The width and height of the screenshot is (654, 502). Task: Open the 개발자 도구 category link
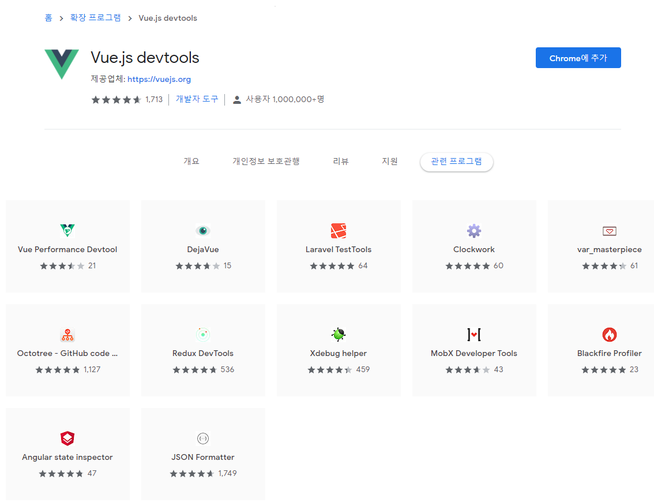197,99
